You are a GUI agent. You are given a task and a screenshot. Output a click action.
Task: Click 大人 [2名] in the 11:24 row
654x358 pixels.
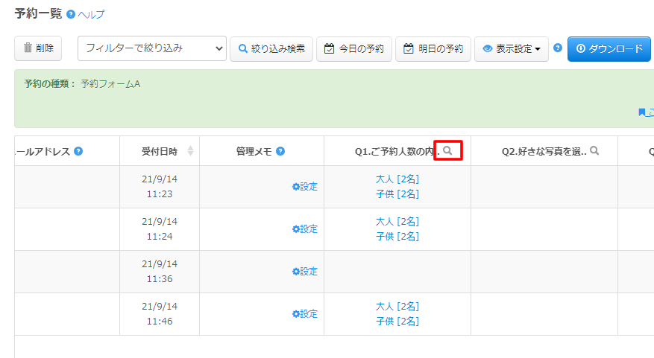[x=397, y=222]
